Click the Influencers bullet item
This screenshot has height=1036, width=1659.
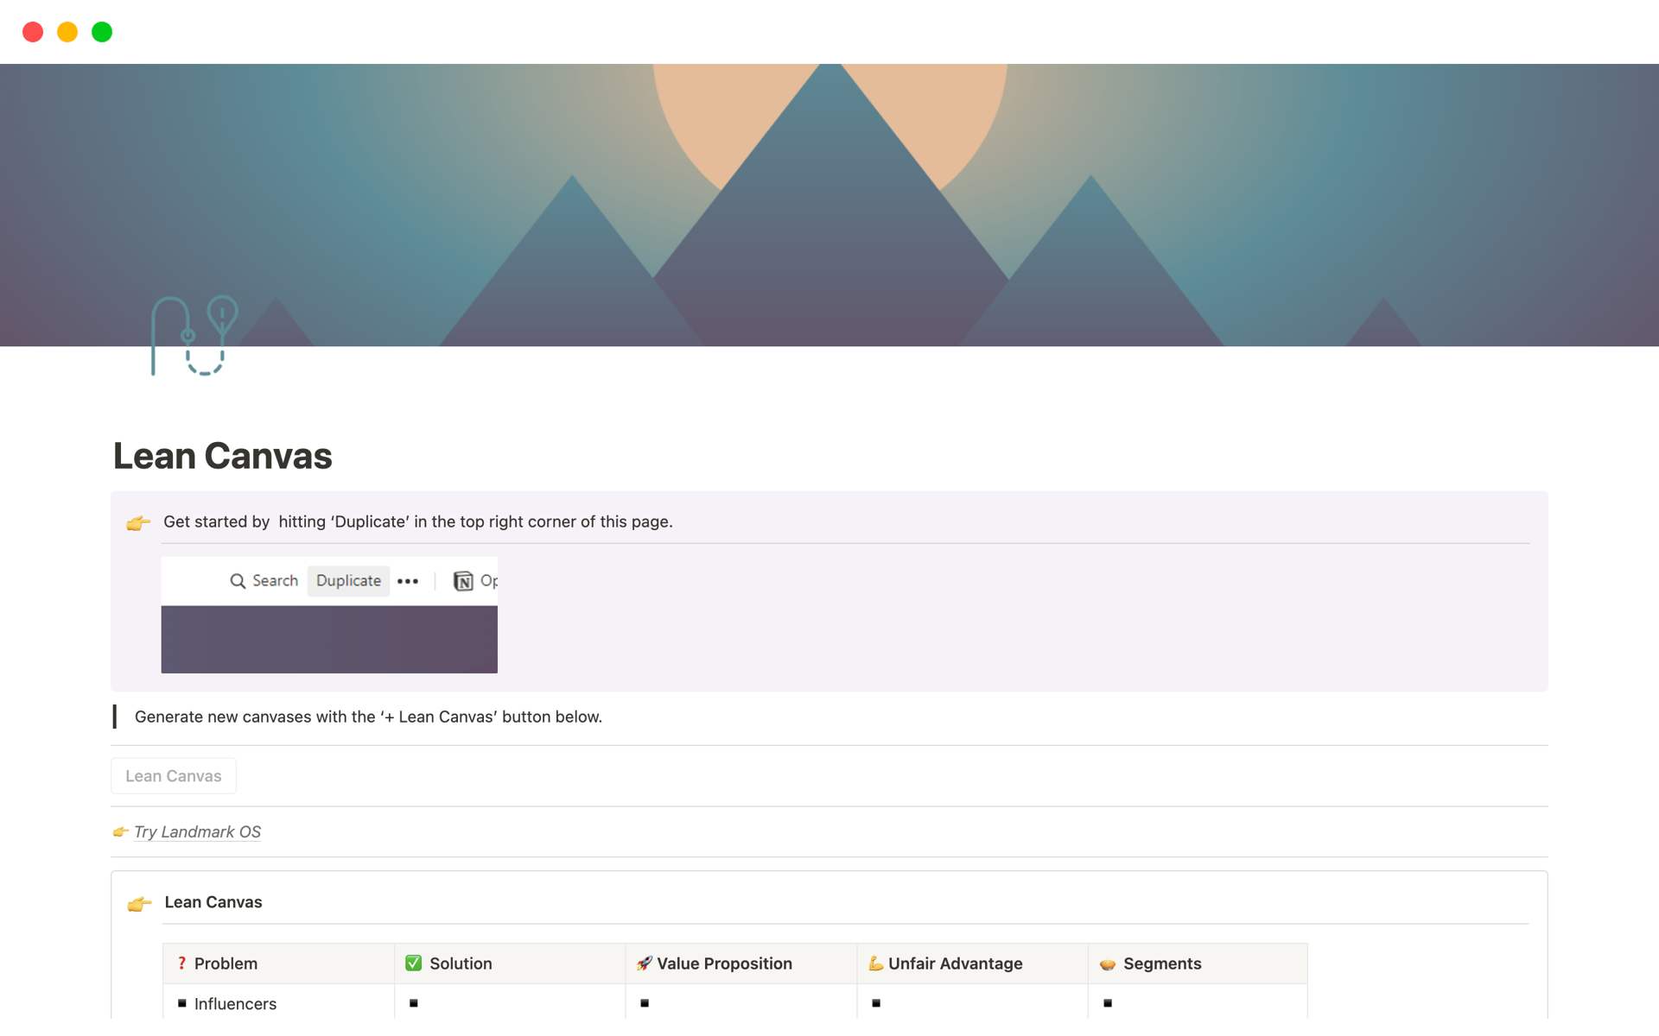pyautogui.click(x=235, y=1003)
